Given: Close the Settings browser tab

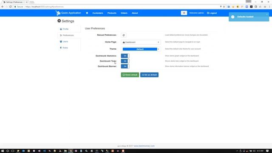Looking at the screenshot, I should tap(27, 2).
